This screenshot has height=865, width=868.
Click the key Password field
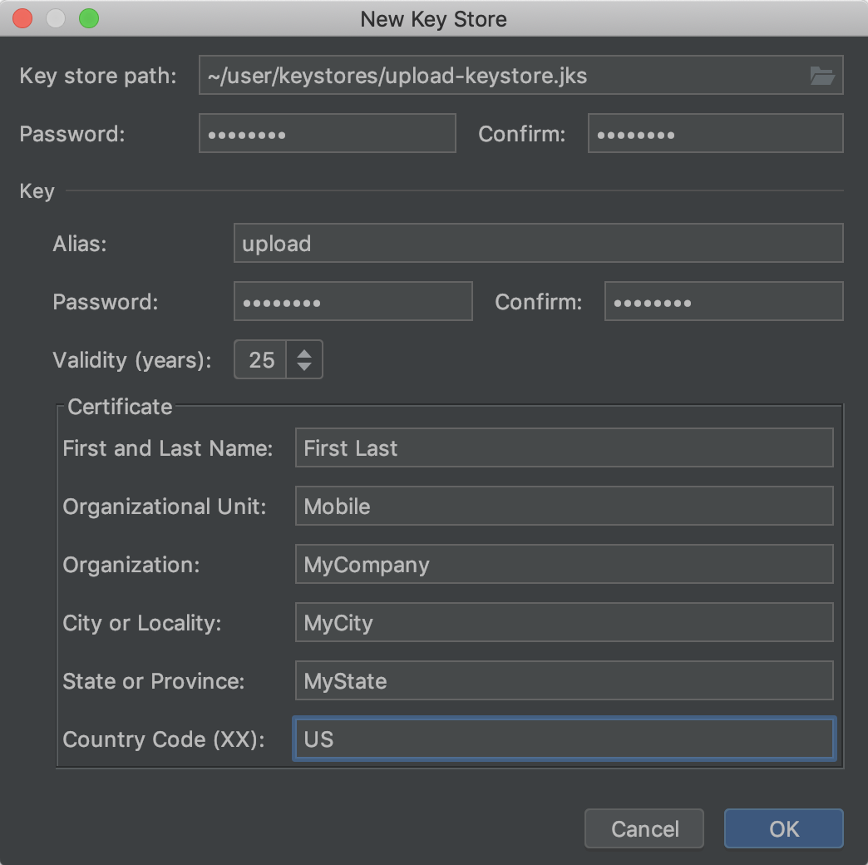353,301
